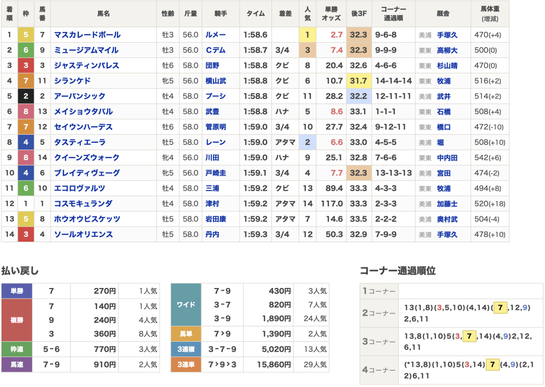Open jockey link 津村

[x=212, y=203]
